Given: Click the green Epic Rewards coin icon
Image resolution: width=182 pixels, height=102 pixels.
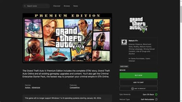Looking at the screenshot, I should pyautogui.click(x=156, y=94).
